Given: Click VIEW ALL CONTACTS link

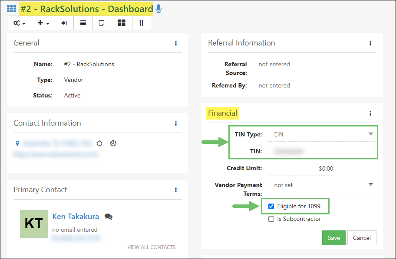Looking at the screenshot, I should (151, 247).
